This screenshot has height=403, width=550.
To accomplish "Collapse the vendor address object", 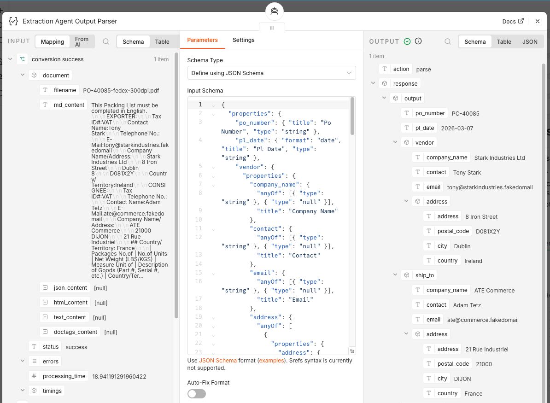I will [406, 201].
